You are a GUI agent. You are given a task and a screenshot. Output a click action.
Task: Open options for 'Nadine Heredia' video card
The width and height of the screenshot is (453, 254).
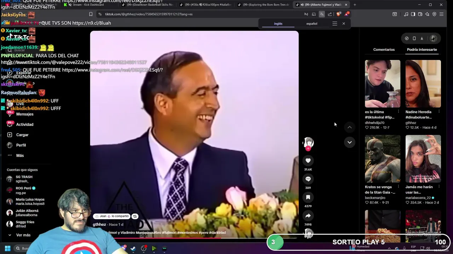(439, 112)
